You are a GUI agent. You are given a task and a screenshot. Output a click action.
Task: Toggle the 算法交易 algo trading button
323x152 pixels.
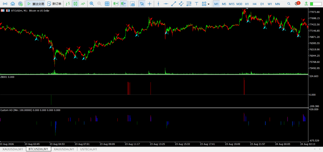(36, 4)
